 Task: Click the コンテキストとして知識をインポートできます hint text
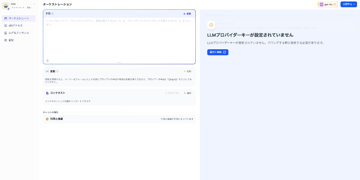[68, 101]
